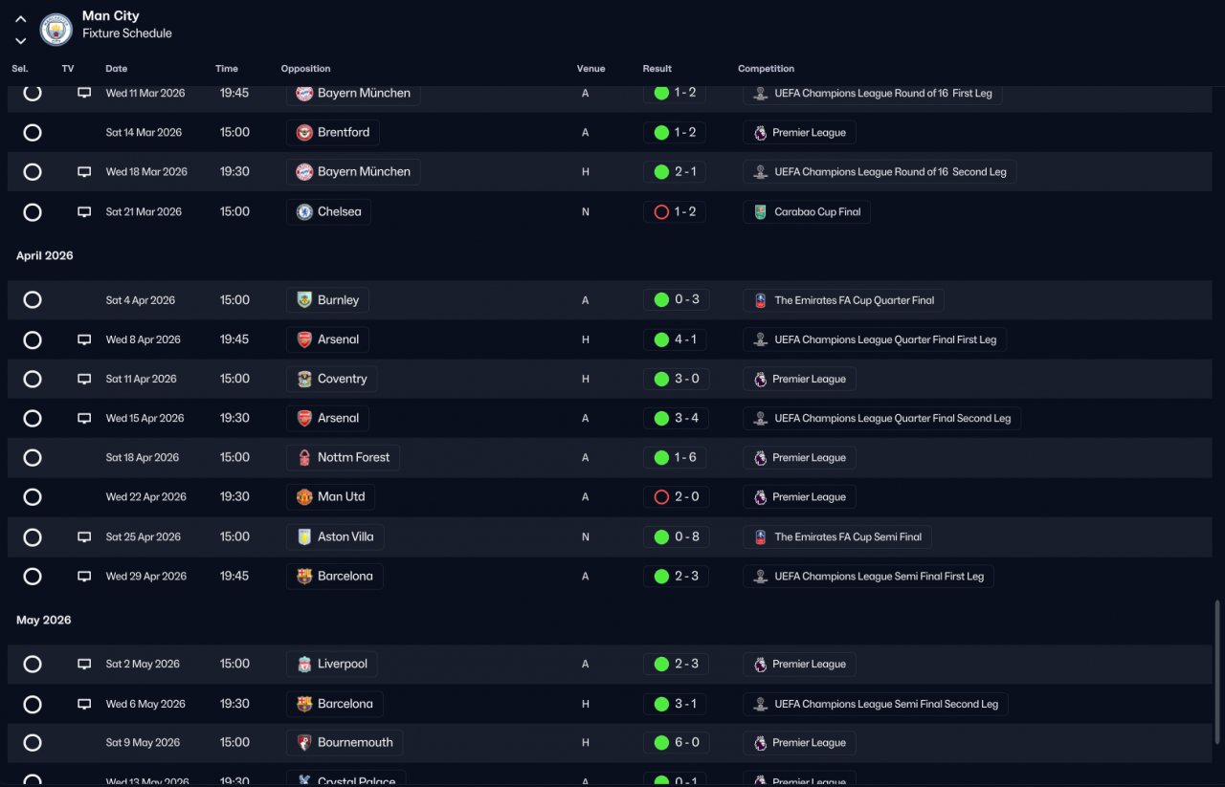Click the TV icon for Liverpool fixture

coord(84,665)
